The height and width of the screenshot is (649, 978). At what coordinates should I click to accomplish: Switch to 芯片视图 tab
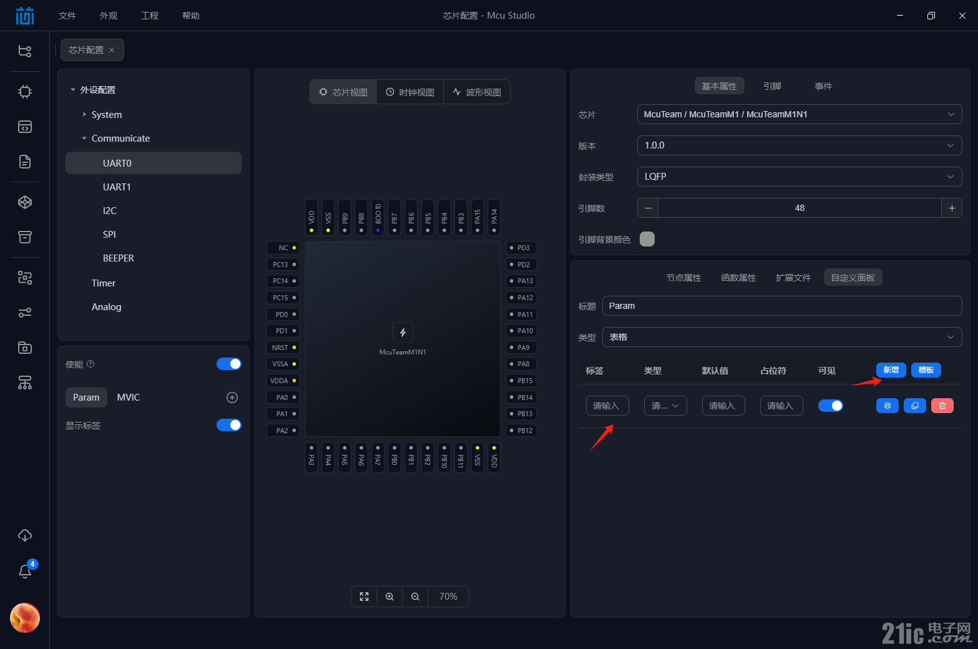coord(343,92)
